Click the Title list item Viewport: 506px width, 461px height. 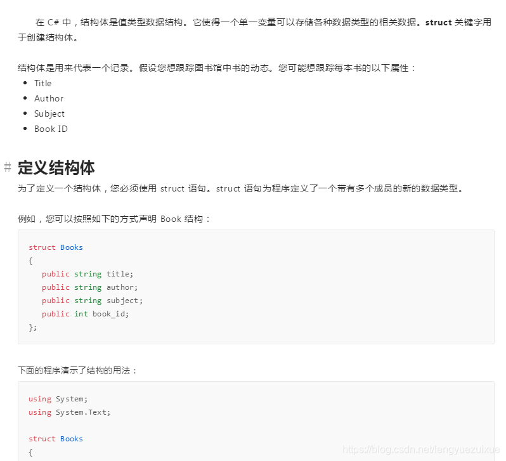pyautogui.click(x=43, y=83)
